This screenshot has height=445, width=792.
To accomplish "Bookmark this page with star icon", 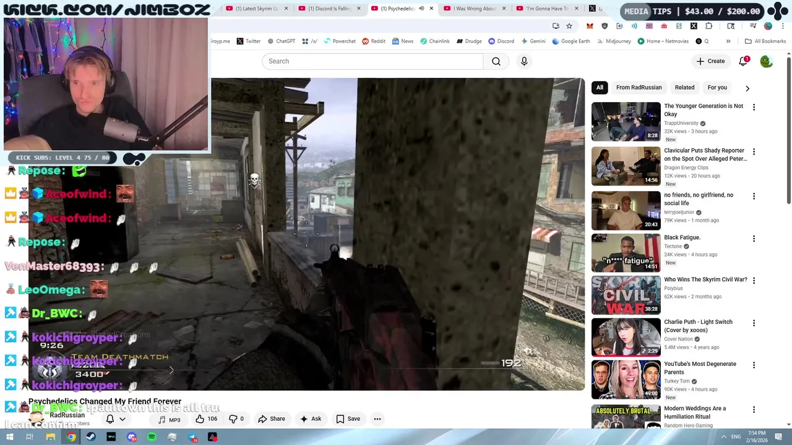I will click(x=569, y=26).
